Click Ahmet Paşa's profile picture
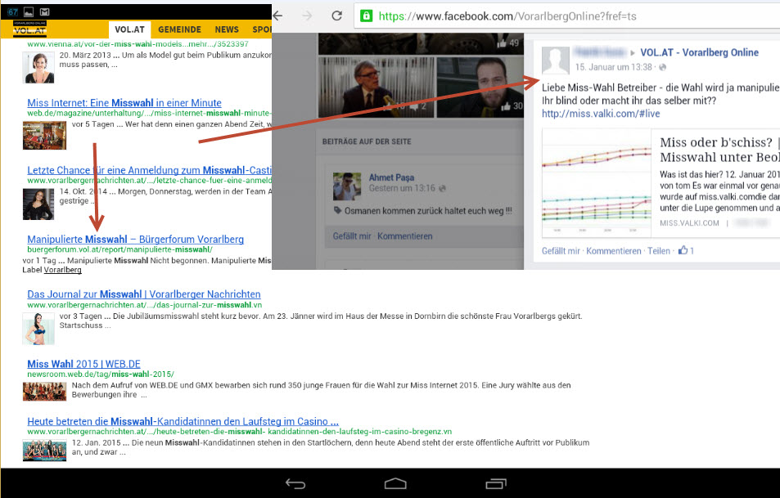Viewport: 780px width, 498px height. click(347, 186)
